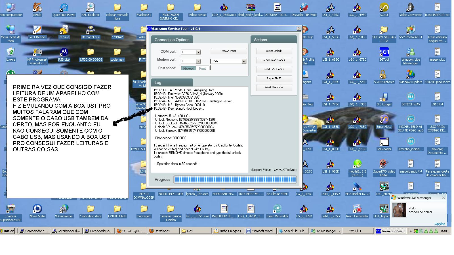Click the Unlock Network code line
This screenshot has width=454, height=255.
click(x=185, y=120)
